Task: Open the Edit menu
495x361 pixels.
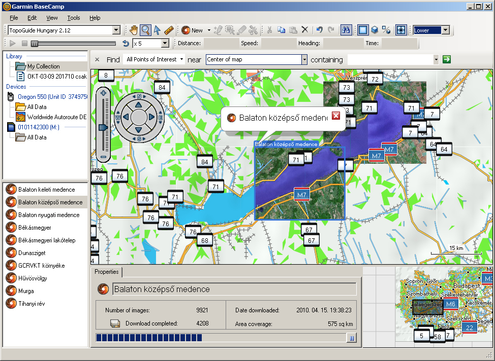Action: (32, 18)
